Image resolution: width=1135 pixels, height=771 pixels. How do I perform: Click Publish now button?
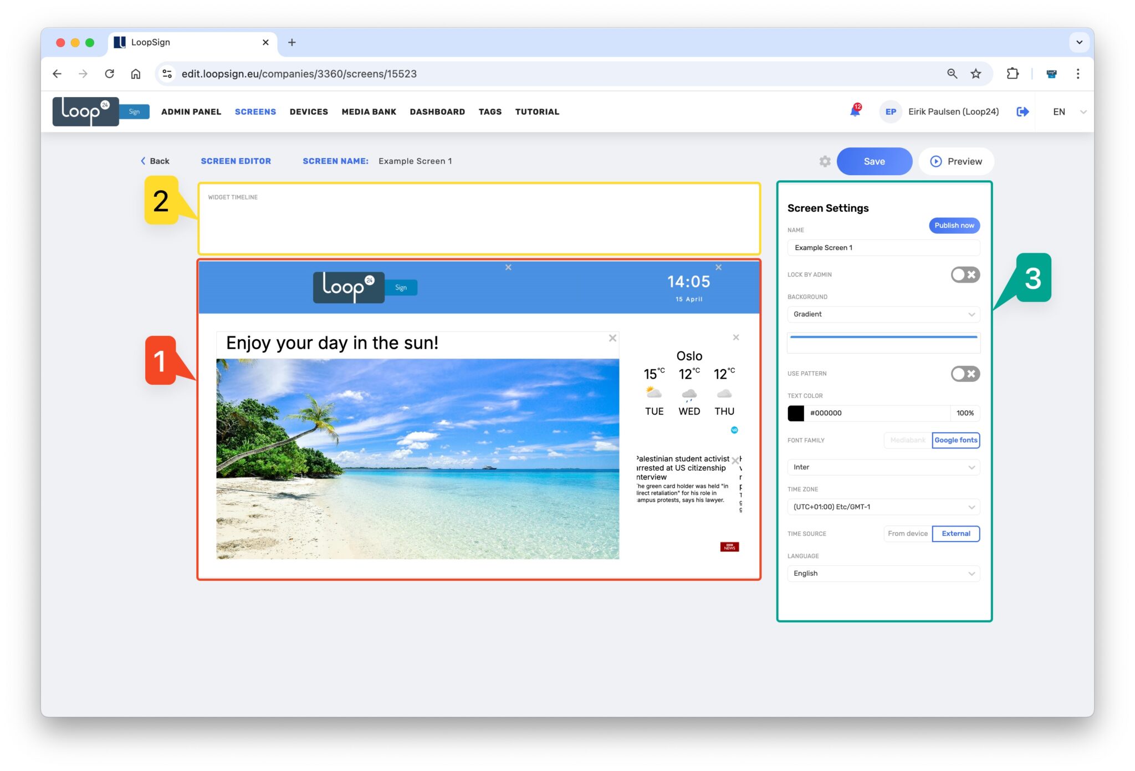click(x=954, y=226)
